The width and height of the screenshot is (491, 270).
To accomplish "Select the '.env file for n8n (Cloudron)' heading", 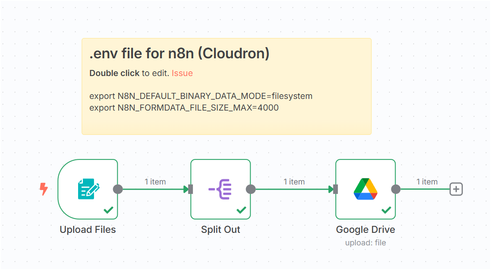I will (179, 54).
